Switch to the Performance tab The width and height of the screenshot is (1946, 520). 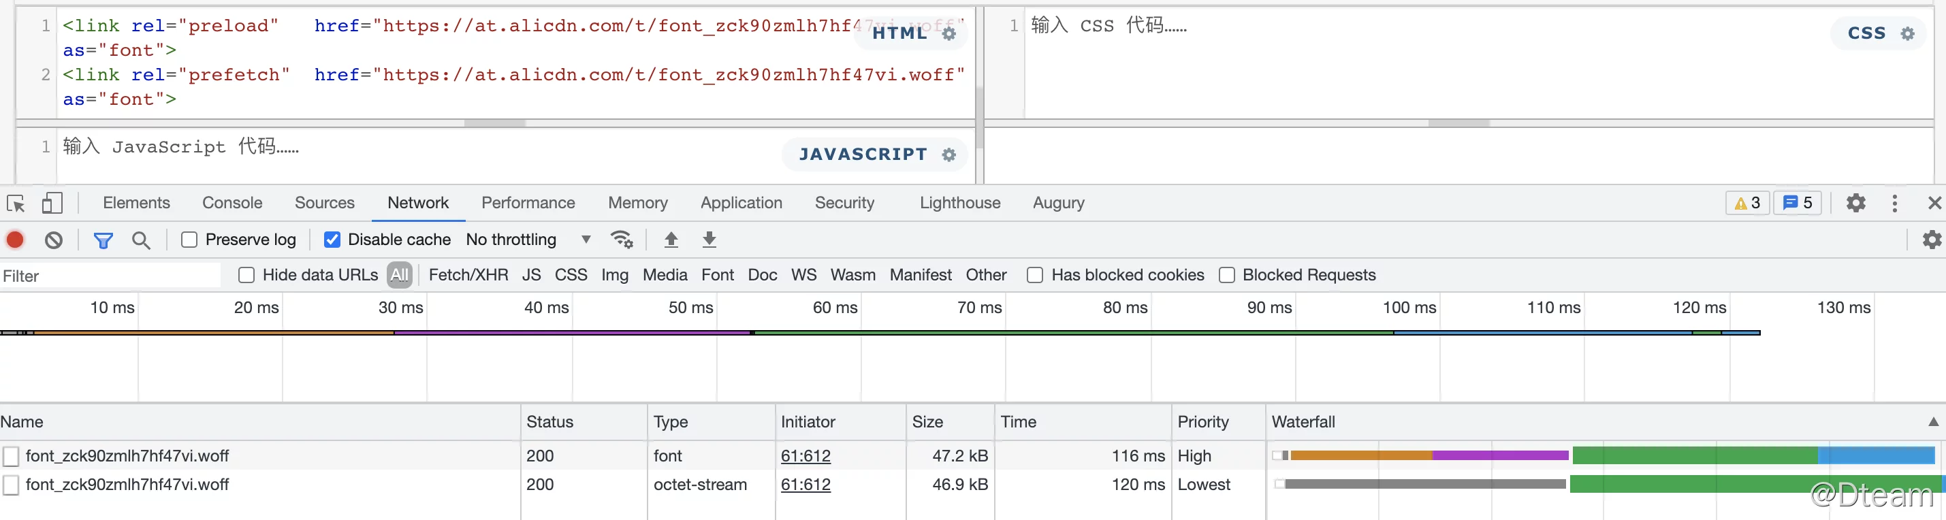528,203
